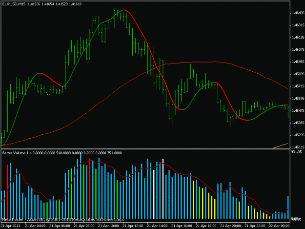Click the 22 Apr 00:00 time label
This screenshot has width=305, height=229.
(279, 226)
